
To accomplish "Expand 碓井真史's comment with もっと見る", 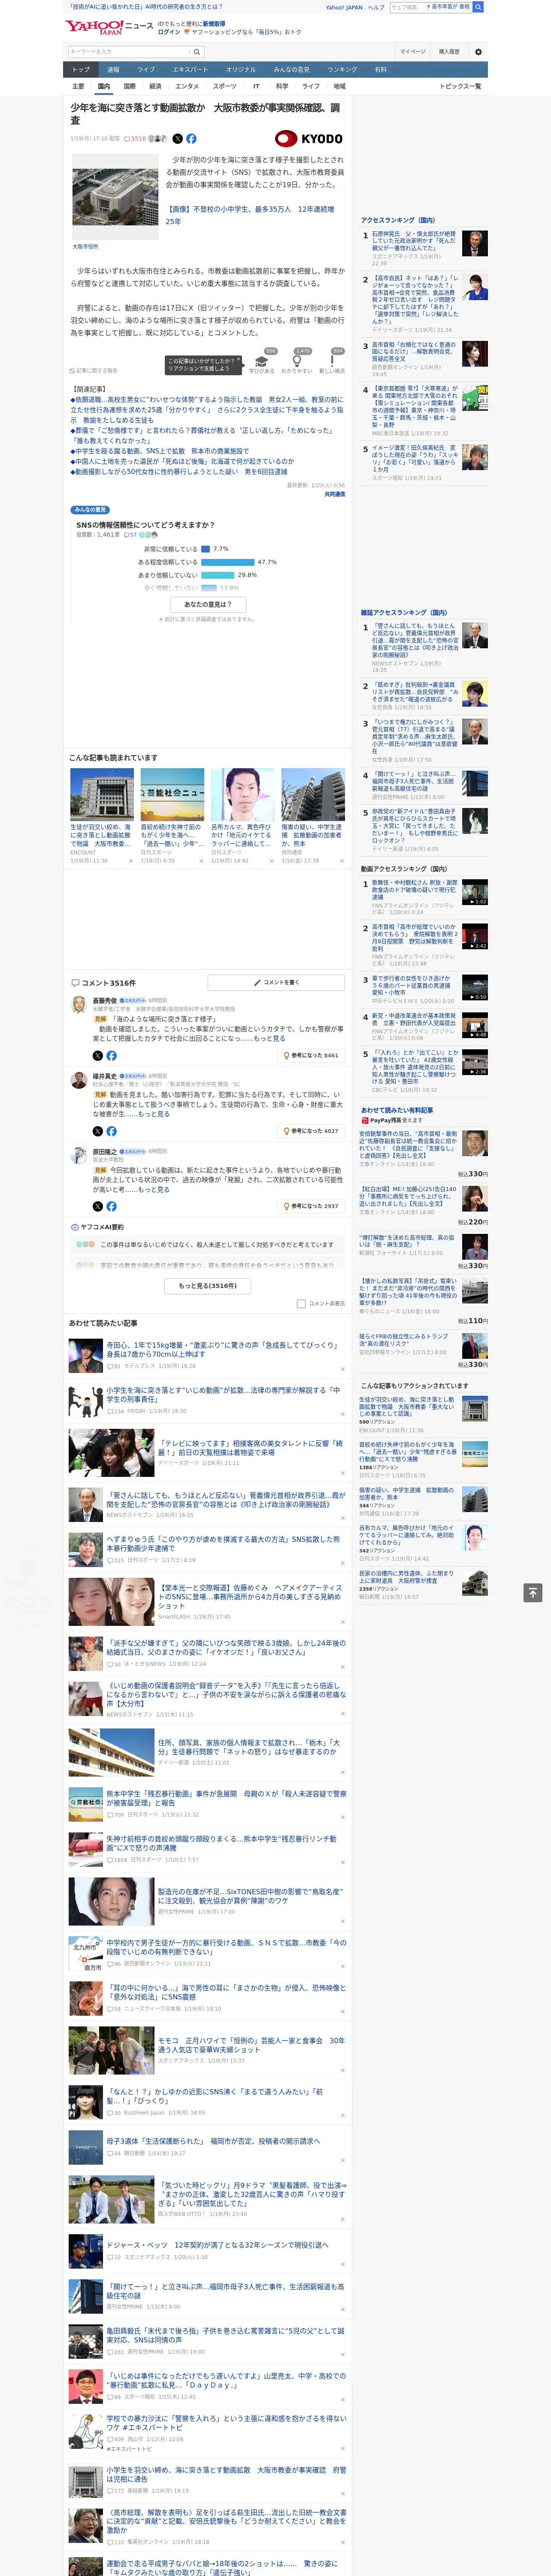I will [153, 1114].
